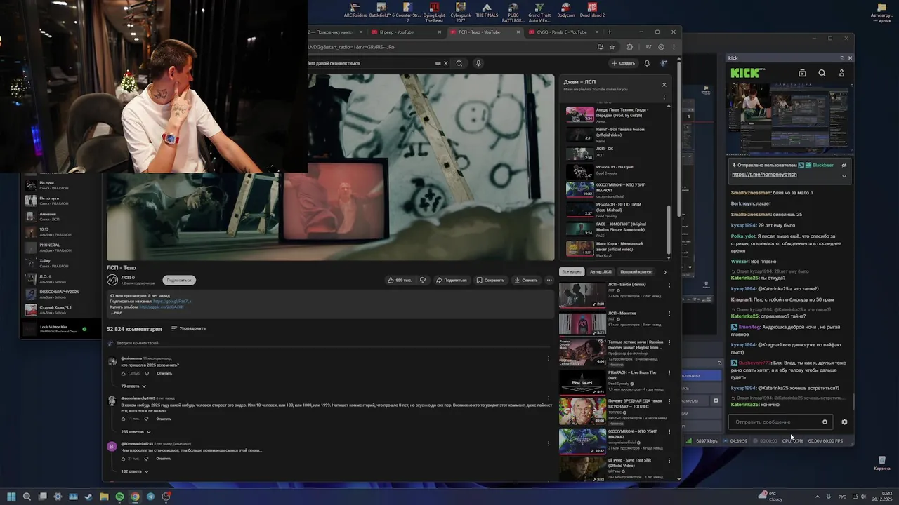Screen dimensions: 899x505
Task: Show more filter chips with arrow
Action: pyautogui.click(x=664, y=272)
